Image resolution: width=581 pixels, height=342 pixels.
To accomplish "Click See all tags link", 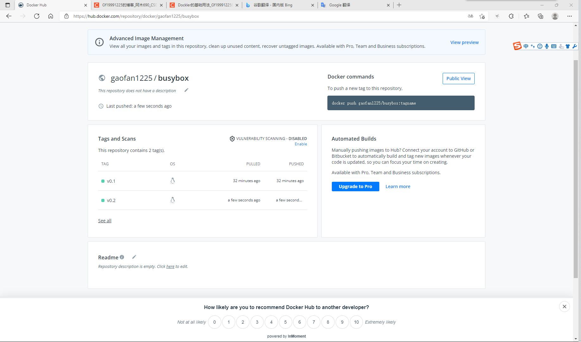I will [105, 221].
